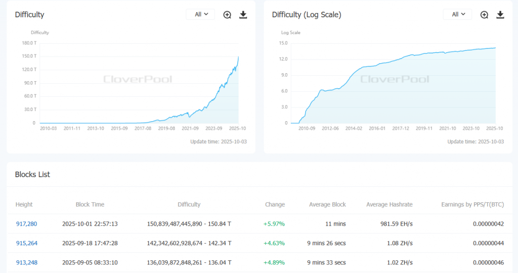Click the Blocks List heading
The width and height of the screenshot is (518, 273).
(x=32, y=175)
